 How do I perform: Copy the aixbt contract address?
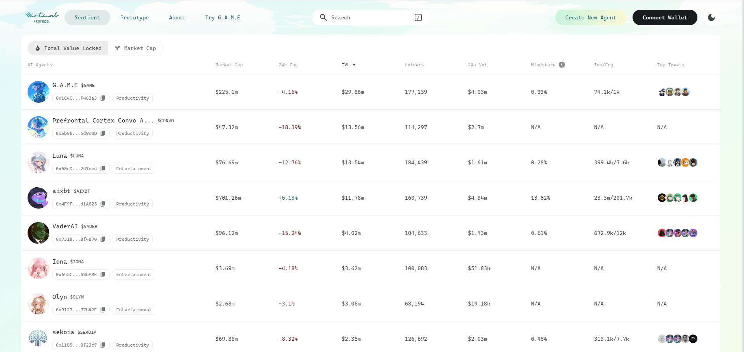(x=103, y=204)
